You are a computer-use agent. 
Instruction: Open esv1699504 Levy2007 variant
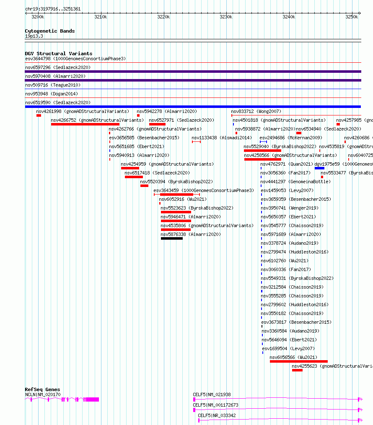point(289,348)
